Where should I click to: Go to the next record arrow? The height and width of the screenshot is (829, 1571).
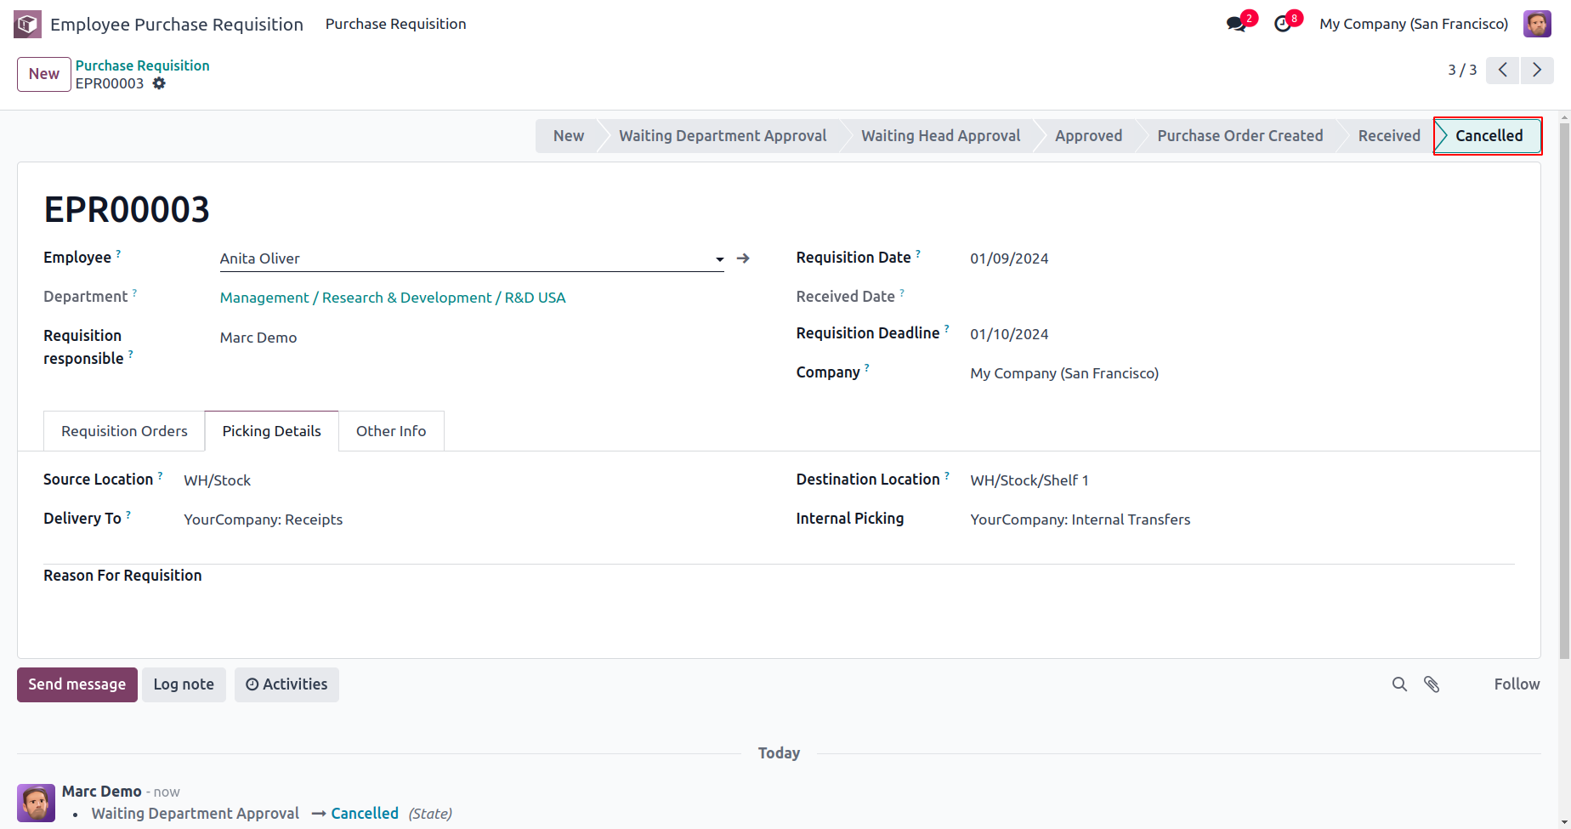[1537, 70]
